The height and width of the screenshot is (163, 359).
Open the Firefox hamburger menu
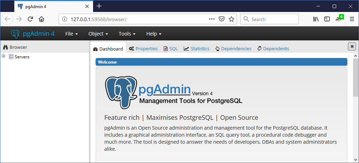pos(352,19)
